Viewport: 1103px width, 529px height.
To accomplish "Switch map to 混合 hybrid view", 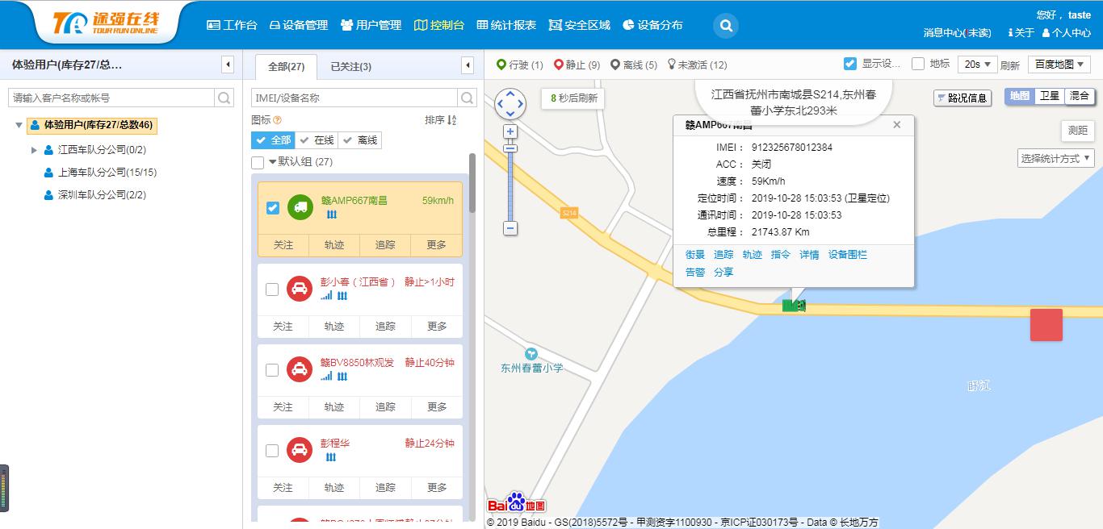I will [1080, 96].
